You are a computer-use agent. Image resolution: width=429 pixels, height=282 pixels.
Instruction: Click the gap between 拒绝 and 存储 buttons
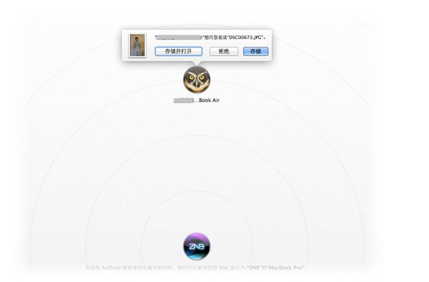point(241,51)
